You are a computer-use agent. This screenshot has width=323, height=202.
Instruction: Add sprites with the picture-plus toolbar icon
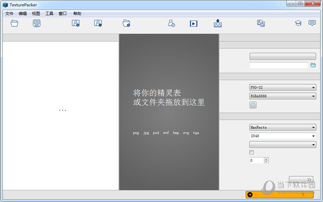click(75, 23)
